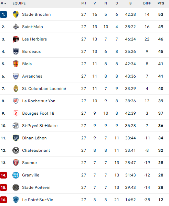This screenshot has height=206, width=169.
Task: Click the blue rank 1 badge
Action: pyautogui.click(x=3, y=14)
